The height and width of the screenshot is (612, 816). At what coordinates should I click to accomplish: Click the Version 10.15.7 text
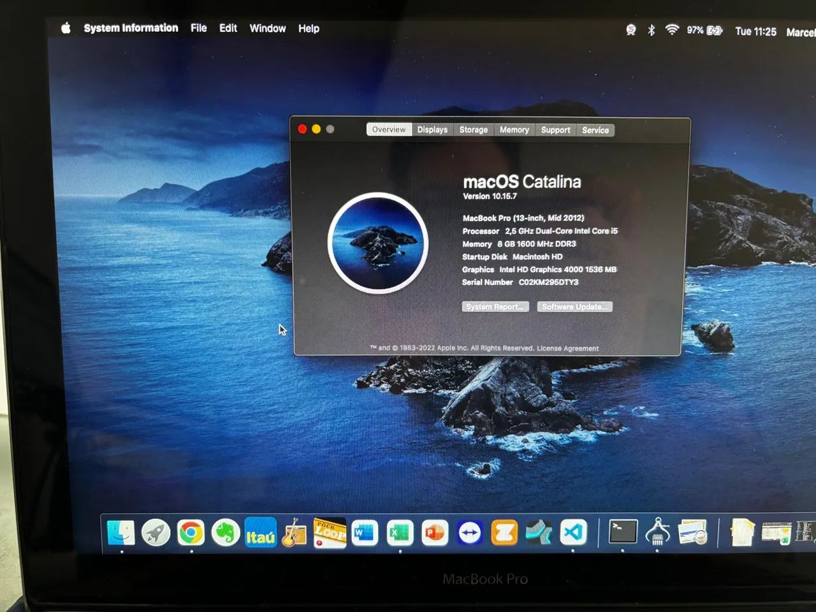[x=490, y=196]
